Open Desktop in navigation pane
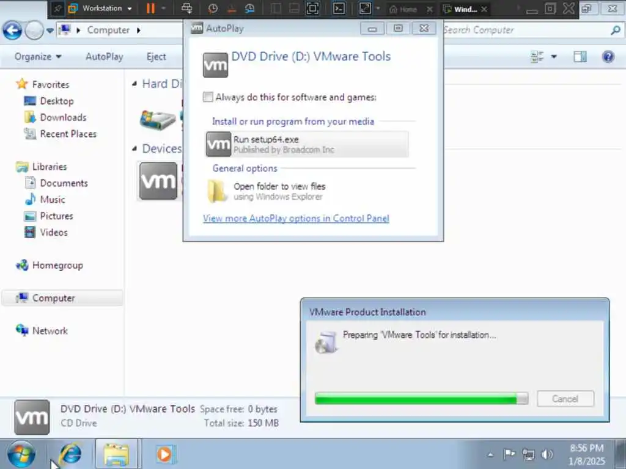The height and width of the screenshot is (469, 626). pos(57,101)
